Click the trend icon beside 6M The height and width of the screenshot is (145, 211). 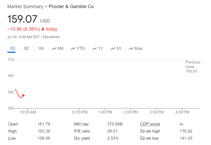click(54, 49)
